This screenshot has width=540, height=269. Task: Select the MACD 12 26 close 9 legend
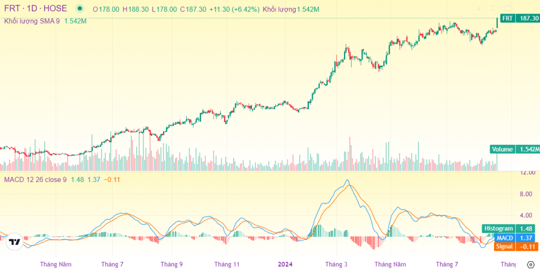click(x=35, y=180)
